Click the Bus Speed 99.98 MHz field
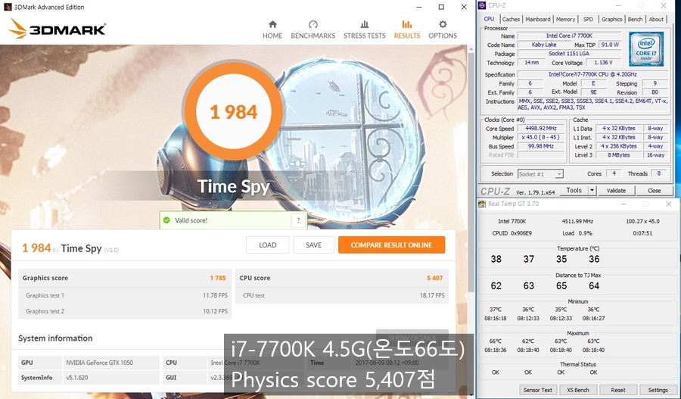The width and height of the screenshot is (681, 399). click(541, 146)
